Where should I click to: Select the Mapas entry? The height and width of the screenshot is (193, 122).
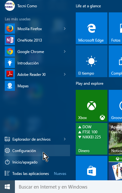(x=37, y=86)
